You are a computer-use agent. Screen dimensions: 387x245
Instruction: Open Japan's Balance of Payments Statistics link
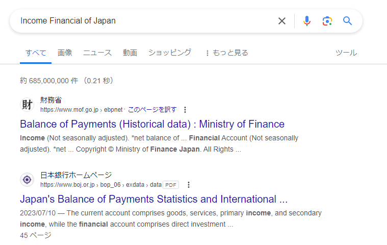[x=153, y=199]
